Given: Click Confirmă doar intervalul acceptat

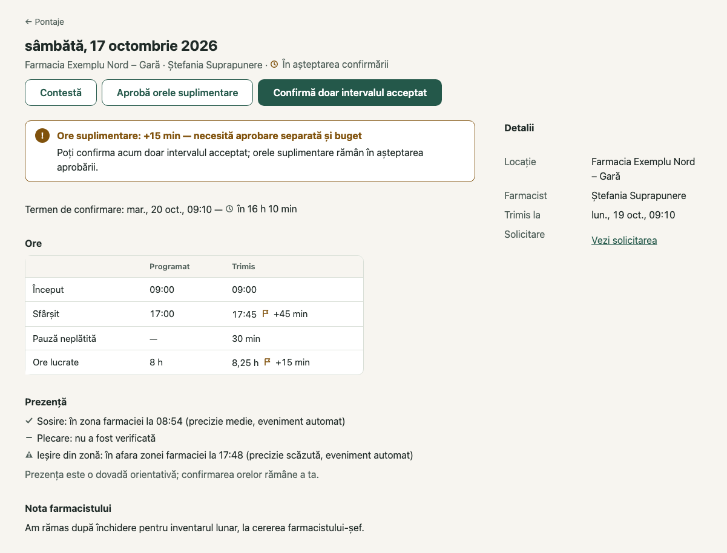Looking at the screenshot, I should (350, 93).
